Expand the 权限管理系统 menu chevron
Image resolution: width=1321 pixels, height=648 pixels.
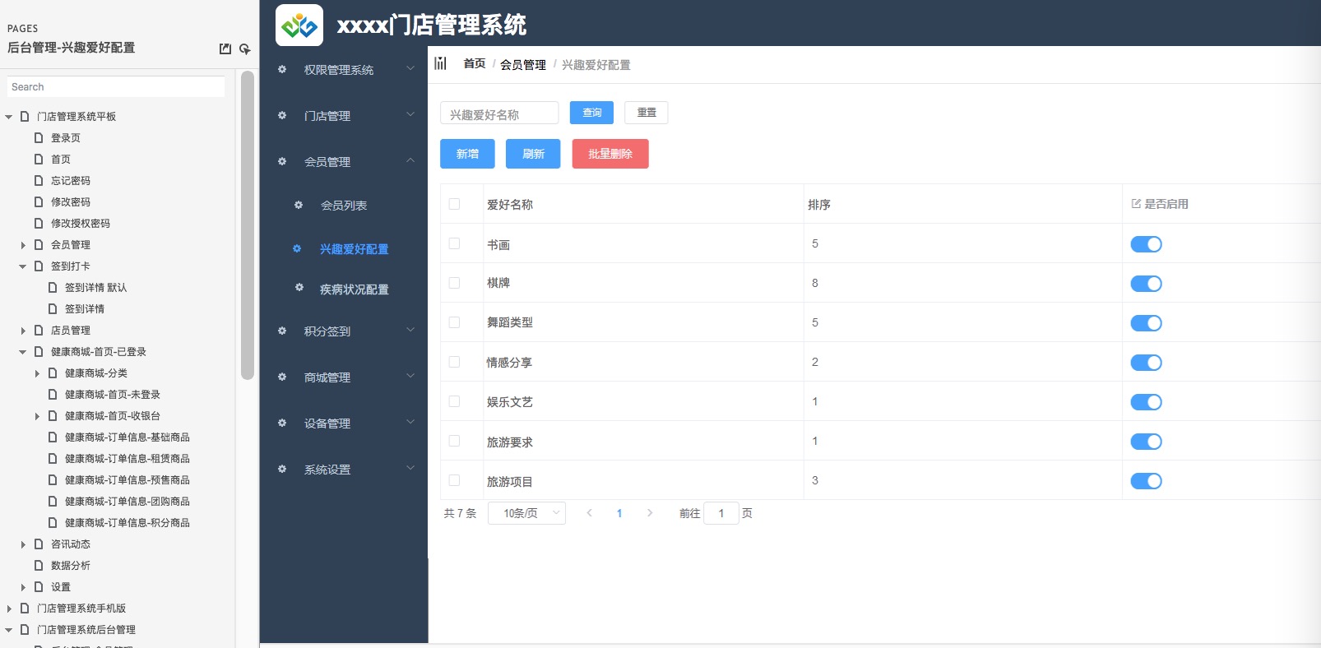pyautogui.click(x=410, y=68)
